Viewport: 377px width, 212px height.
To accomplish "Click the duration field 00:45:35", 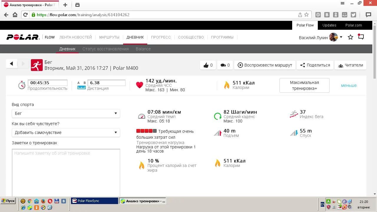I will (x=47, y=83).
